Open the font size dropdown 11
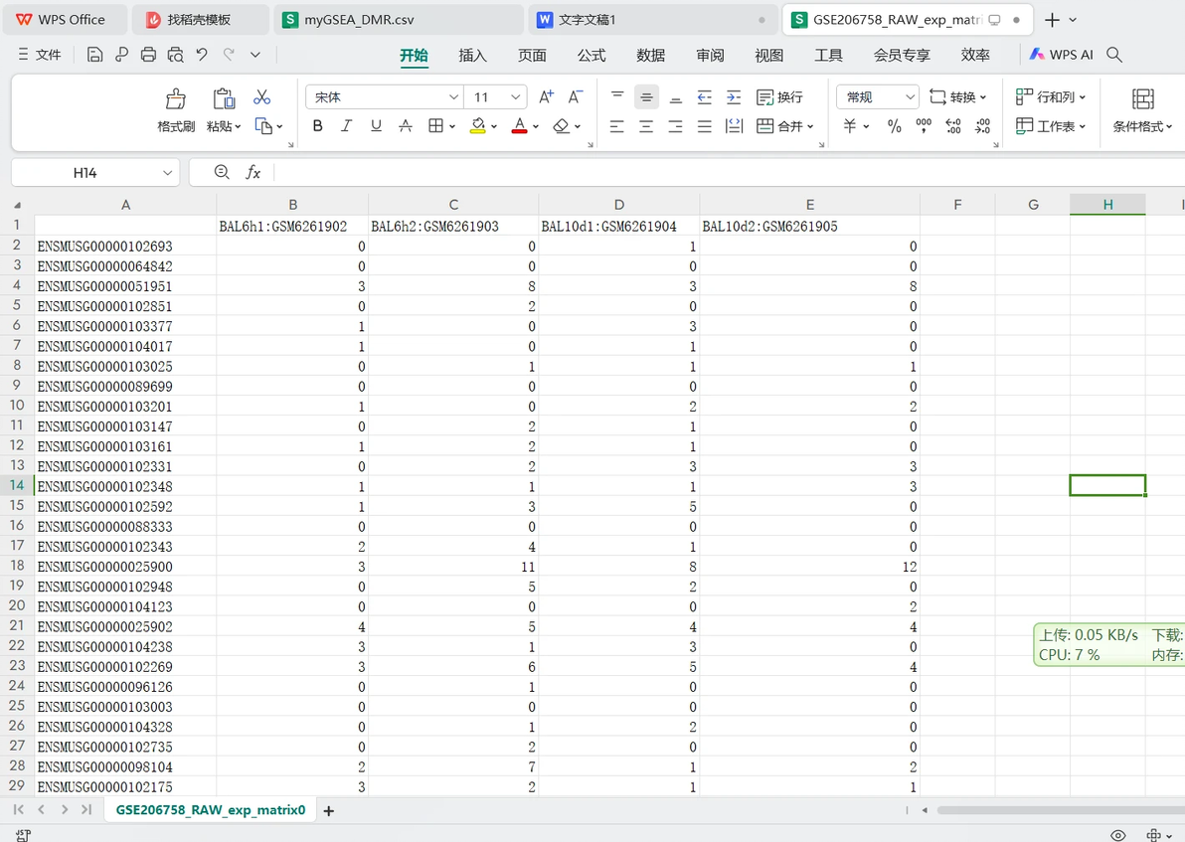1185x842 pixels. [x=515, y=96]
